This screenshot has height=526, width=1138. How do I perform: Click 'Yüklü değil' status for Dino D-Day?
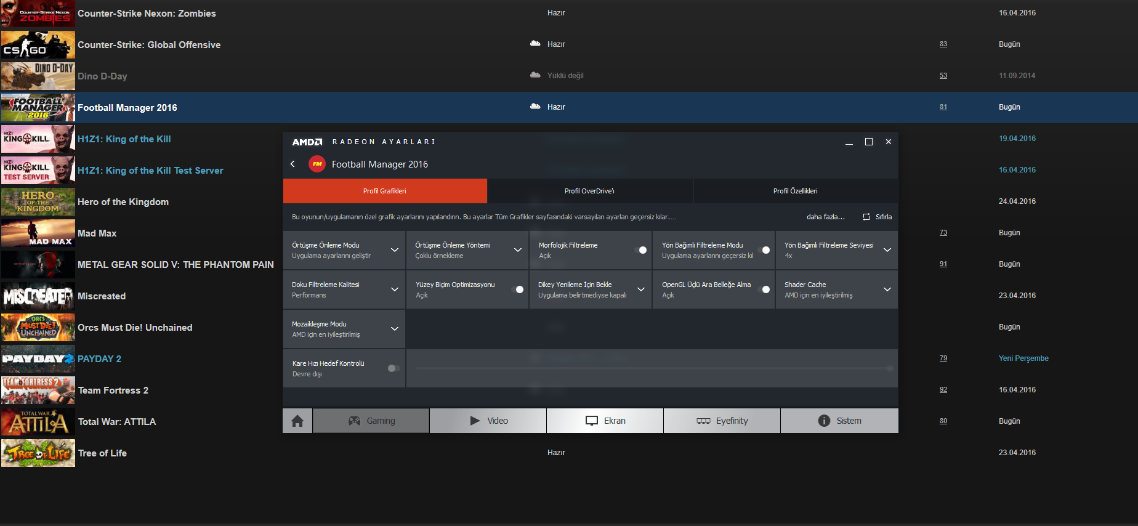tap(565, 76)
